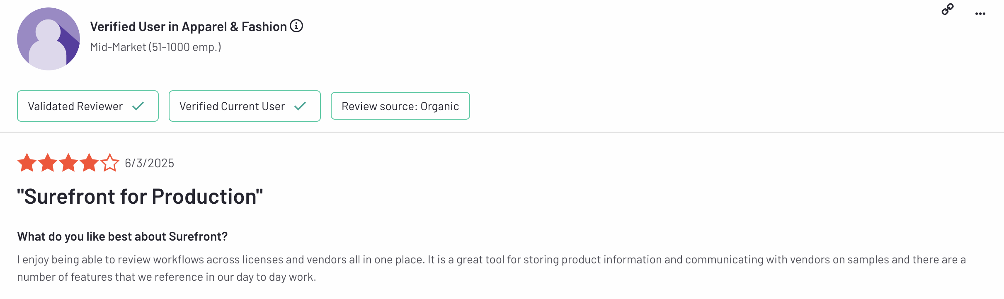Click the "What do you like best" heading

[x=122, y=236]
